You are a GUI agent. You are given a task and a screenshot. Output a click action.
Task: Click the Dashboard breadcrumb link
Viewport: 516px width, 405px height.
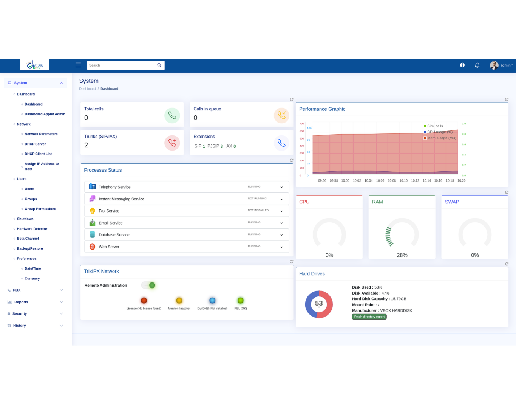[x=87, y=88]
